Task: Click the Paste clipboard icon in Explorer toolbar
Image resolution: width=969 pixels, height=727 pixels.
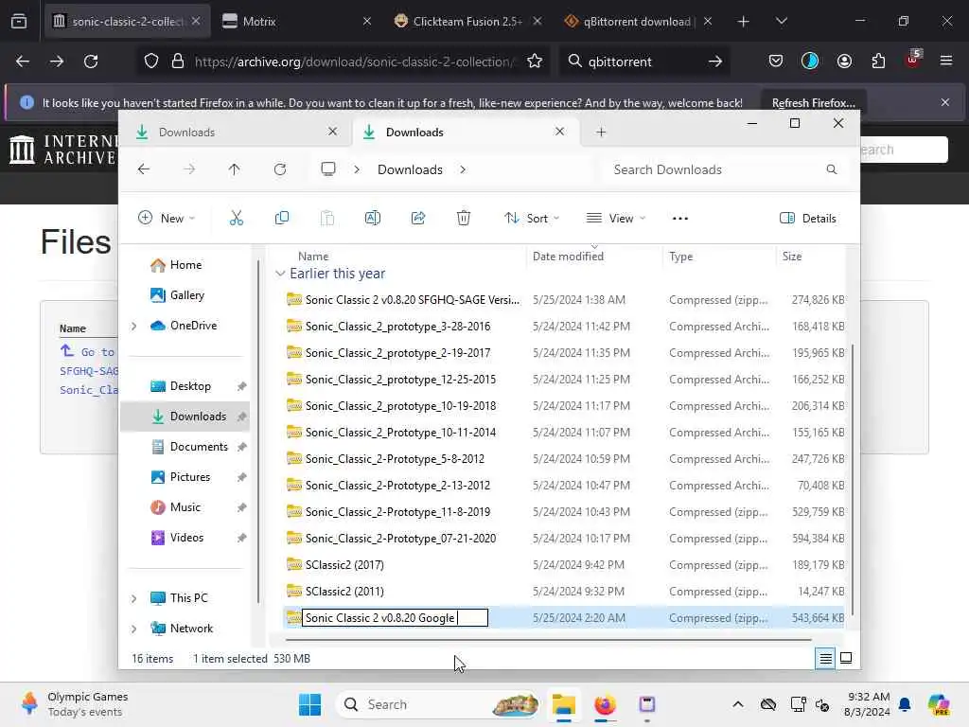Action: pyautogui.click(x=326, y=218)
